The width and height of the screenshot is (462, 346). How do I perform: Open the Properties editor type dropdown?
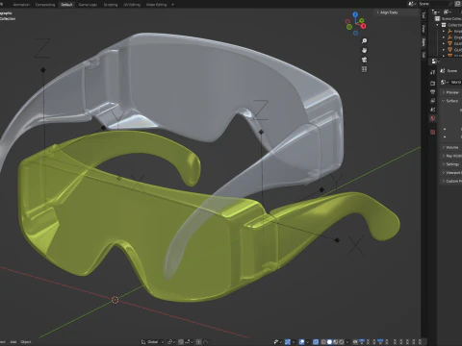[436, 61]
